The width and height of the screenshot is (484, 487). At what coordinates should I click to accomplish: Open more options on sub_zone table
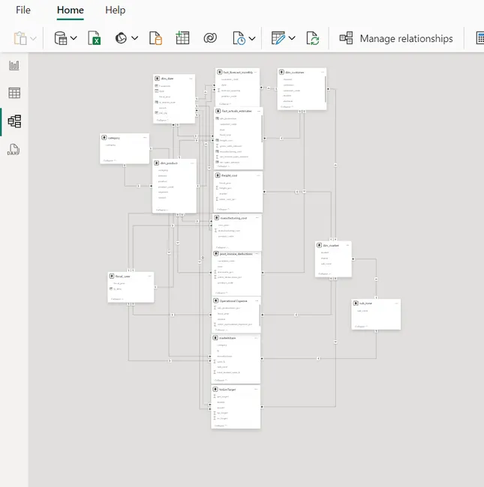click(396, 303)
